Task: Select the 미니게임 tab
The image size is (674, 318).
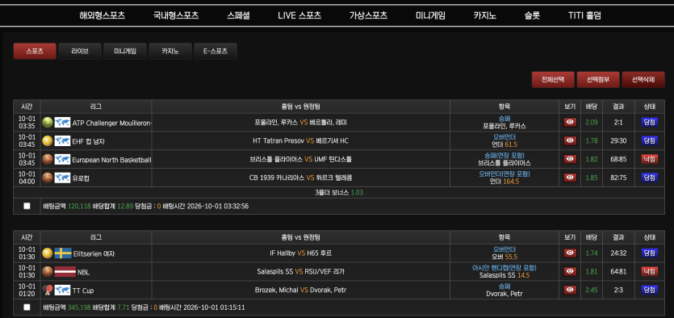Action: (125, 51)
